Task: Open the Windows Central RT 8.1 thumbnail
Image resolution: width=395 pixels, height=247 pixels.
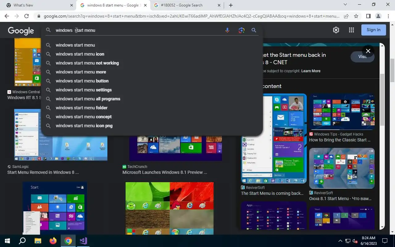Action: pos(28,62)
